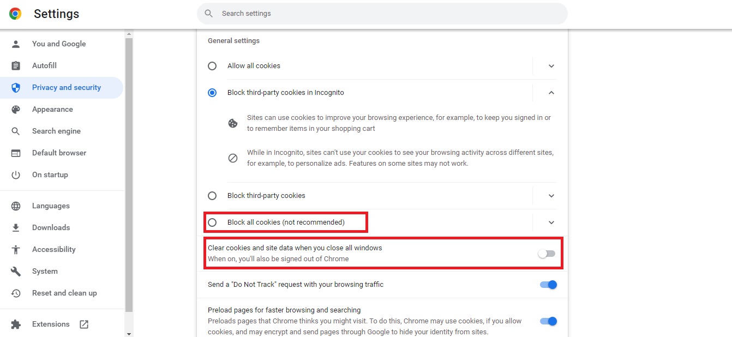
Task: Open the You and Google section icon
Action: 17,44
